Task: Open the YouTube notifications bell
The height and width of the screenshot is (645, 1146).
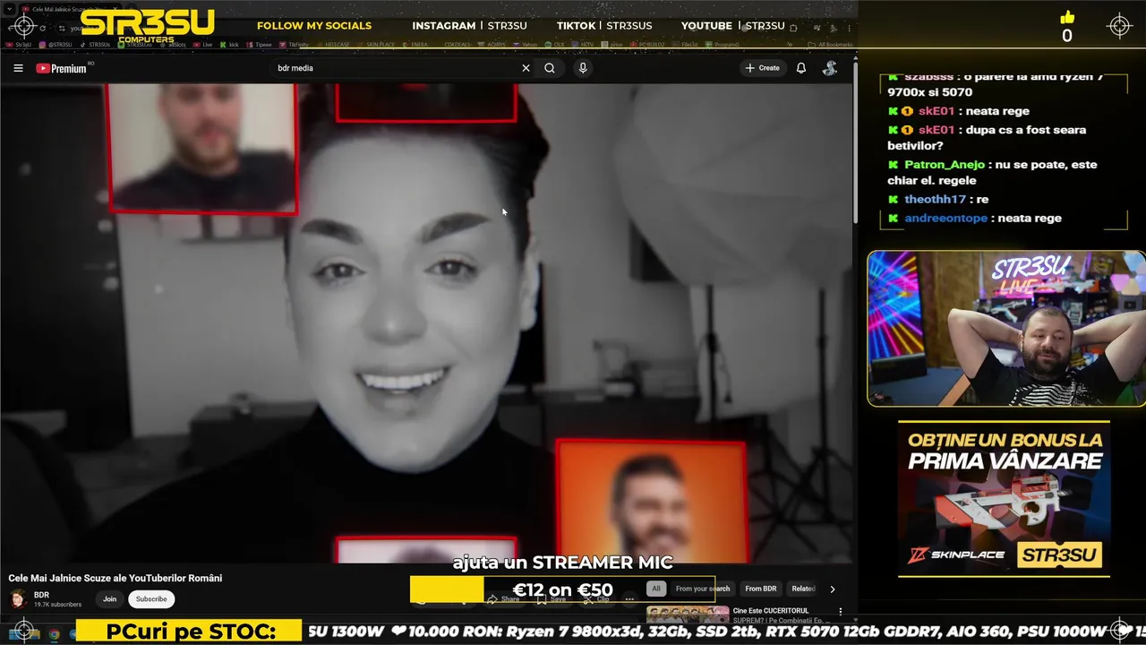Action: coord(801,68)
